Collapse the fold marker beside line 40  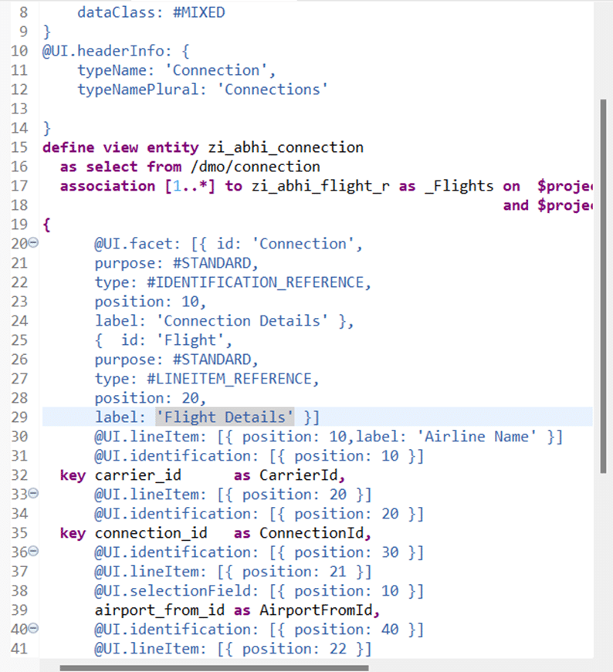click(33, 630)
